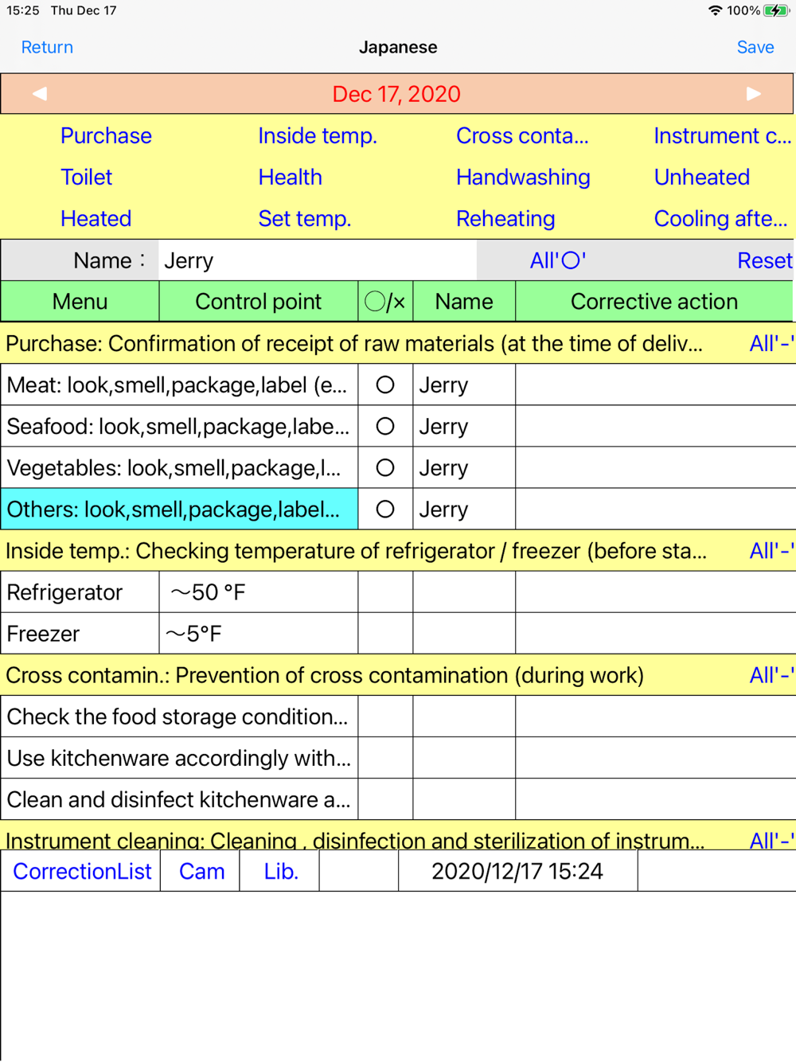The height and width of the screenshot is (1062, 796).
Task: Jump to Toilet section
Action: coord(87,177)
